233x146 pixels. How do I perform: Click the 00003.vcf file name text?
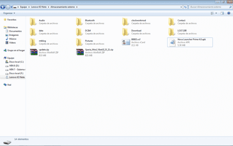point(136,39)
